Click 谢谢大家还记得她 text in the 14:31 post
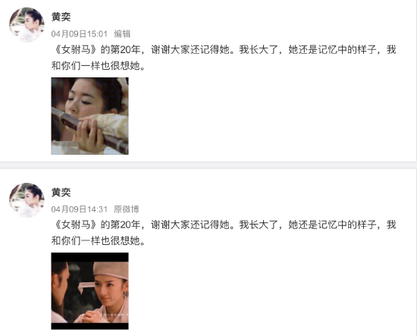 (190, 225)
